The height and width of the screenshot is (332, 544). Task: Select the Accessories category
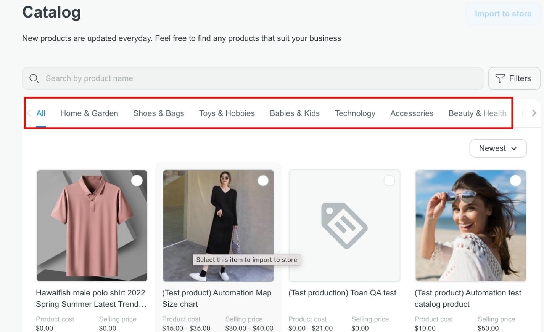click(412, 113)
